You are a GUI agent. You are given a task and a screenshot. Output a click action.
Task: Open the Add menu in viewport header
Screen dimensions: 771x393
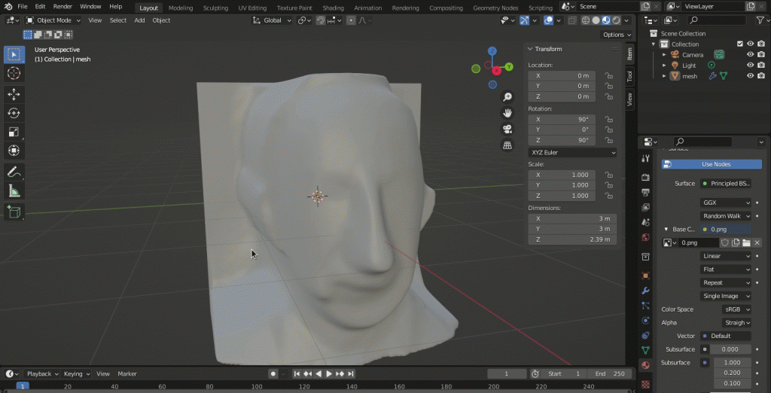pyautogui.click(x=139, y=20)
